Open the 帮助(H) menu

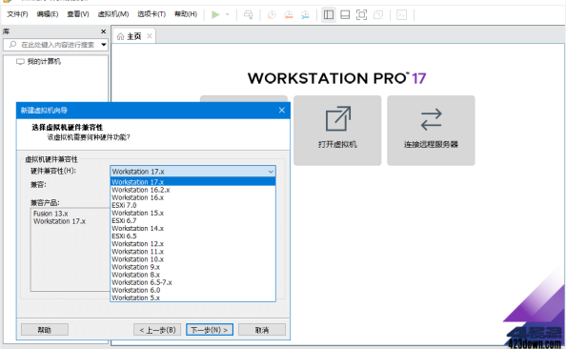point(186,14)
